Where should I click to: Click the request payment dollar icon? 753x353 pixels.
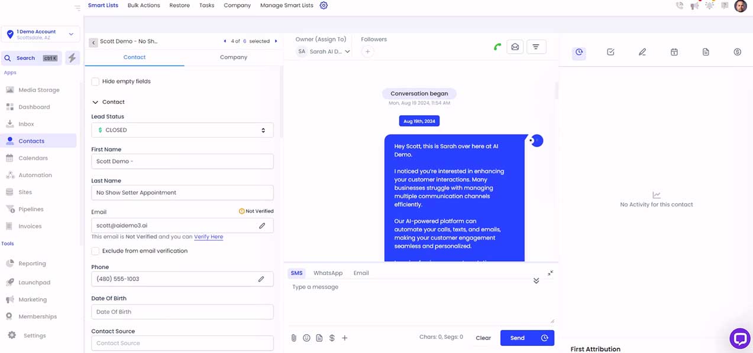pos(332,338)
